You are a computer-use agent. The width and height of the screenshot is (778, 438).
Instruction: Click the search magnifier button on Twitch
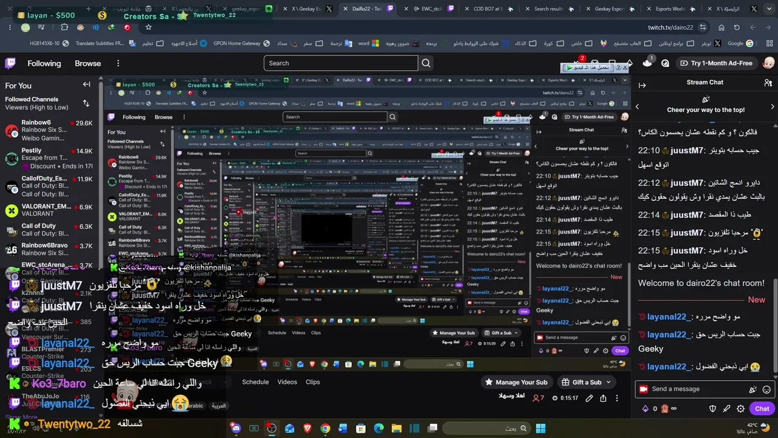coord(426,63)
